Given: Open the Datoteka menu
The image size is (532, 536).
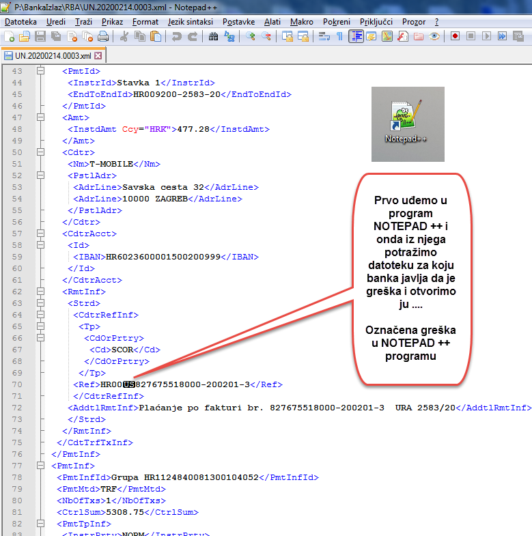Looking at the screenshot, I should point(20,22).
